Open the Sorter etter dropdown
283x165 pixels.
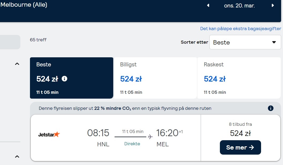(x=245, y=42)
